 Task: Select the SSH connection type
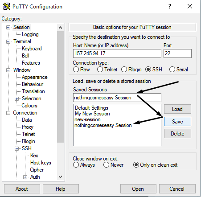(148, 70)
